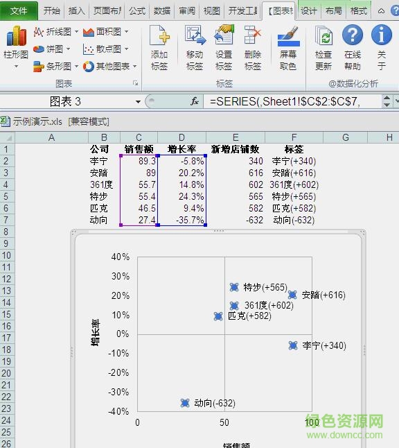Select the 安踏(+616) data point marker
Screen dimensions: 399x448
(292, 295)
